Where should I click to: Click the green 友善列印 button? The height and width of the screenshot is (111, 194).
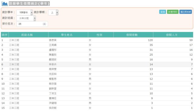pyautogui.click(x=173, y=12)
